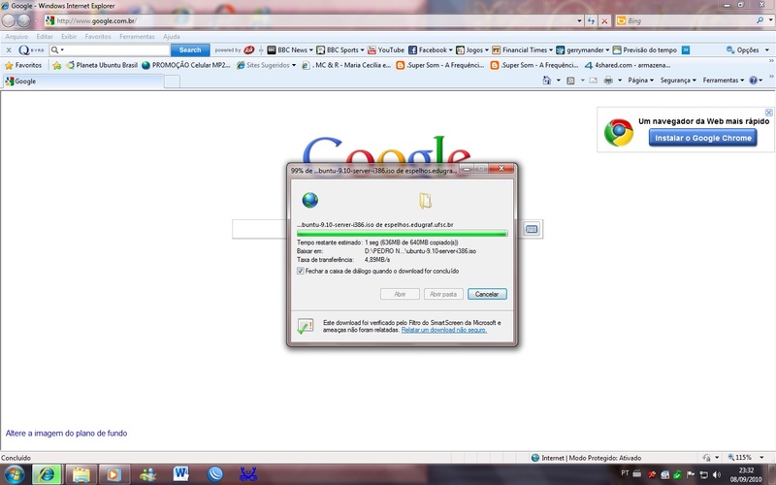Open Word from the taskbar
Viewport: 776px width, 485px height.
181,474
